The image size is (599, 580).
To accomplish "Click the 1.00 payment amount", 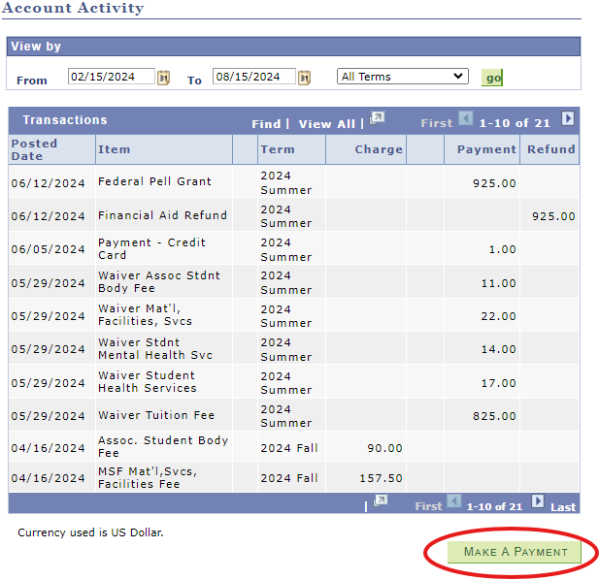I will click(502, 249).
